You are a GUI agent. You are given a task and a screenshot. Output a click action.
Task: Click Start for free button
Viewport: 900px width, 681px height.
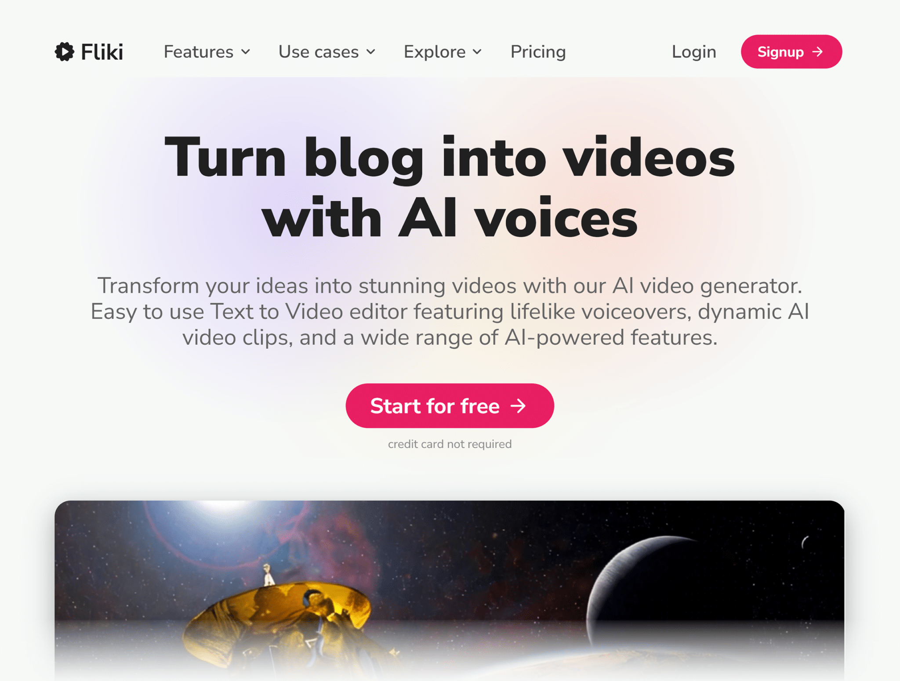pyautogui.click(x=449, y=406)
